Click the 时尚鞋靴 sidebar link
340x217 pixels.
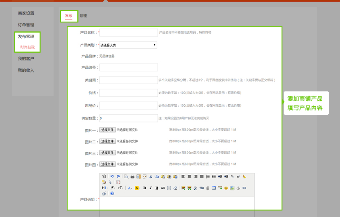(27, 48)
